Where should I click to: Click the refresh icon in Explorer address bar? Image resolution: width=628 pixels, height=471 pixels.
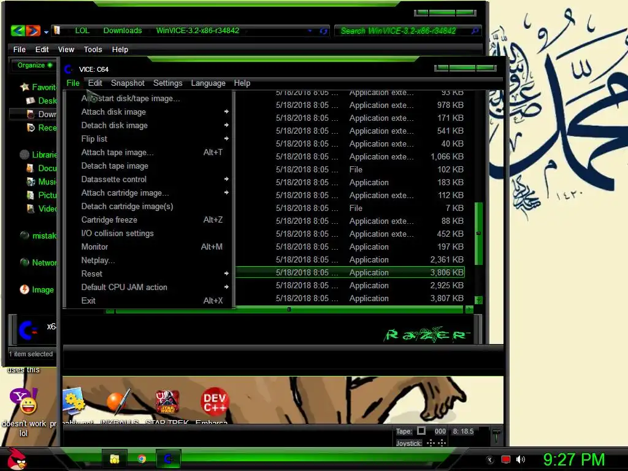(x=323, y=31)
